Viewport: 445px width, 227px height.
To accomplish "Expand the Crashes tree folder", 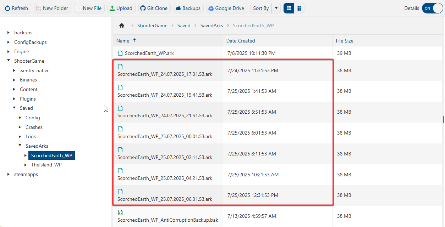I will coord(20,127).
